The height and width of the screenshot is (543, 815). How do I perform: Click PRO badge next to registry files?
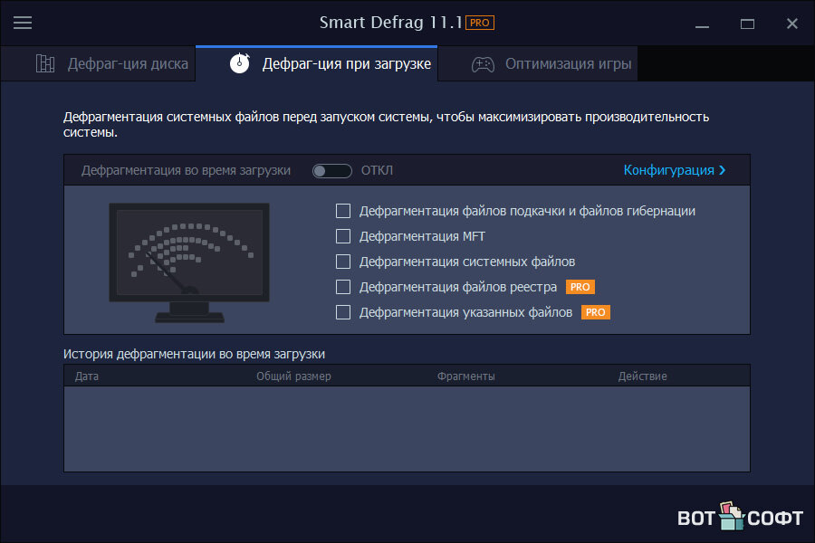pyautogui.click(x=580, y=287)
